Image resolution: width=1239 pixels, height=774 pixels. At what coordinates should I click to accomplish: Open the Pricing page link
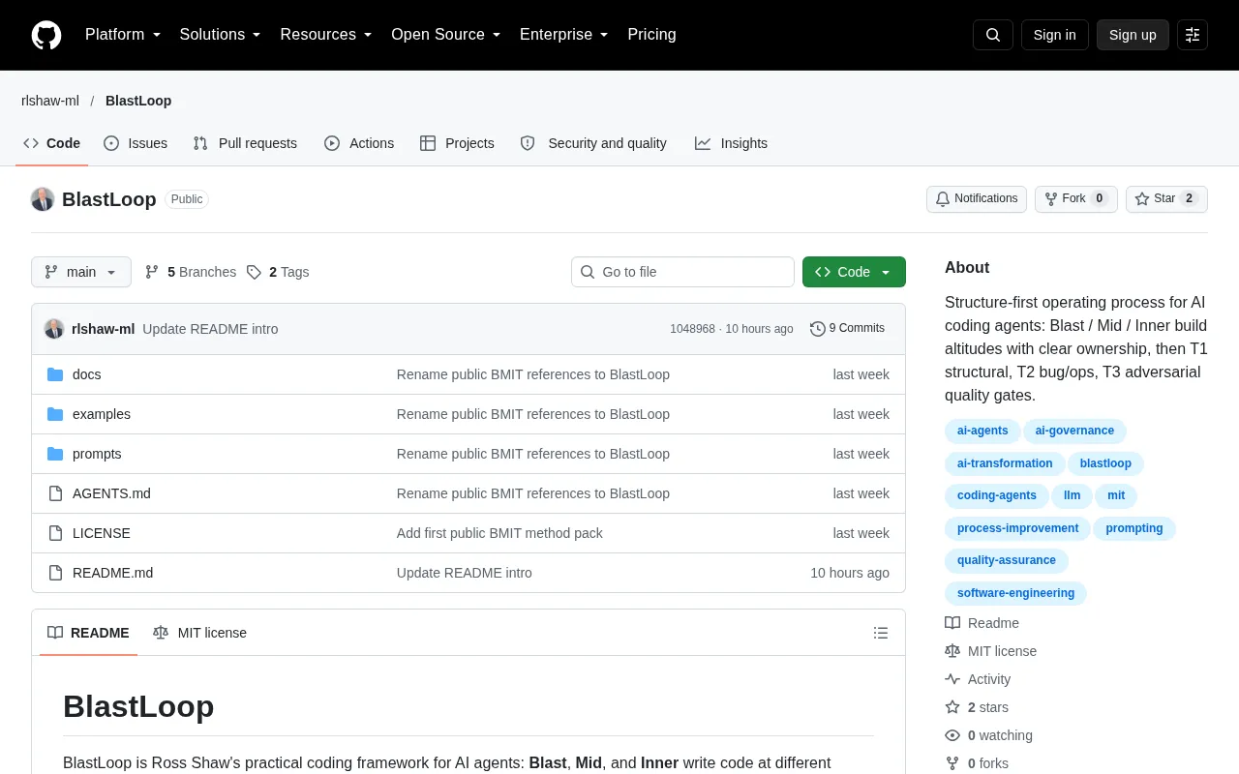click(651, 35)
